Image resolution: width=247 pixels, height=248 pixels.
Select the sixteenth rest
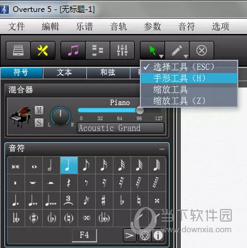(x=104, y=183)
